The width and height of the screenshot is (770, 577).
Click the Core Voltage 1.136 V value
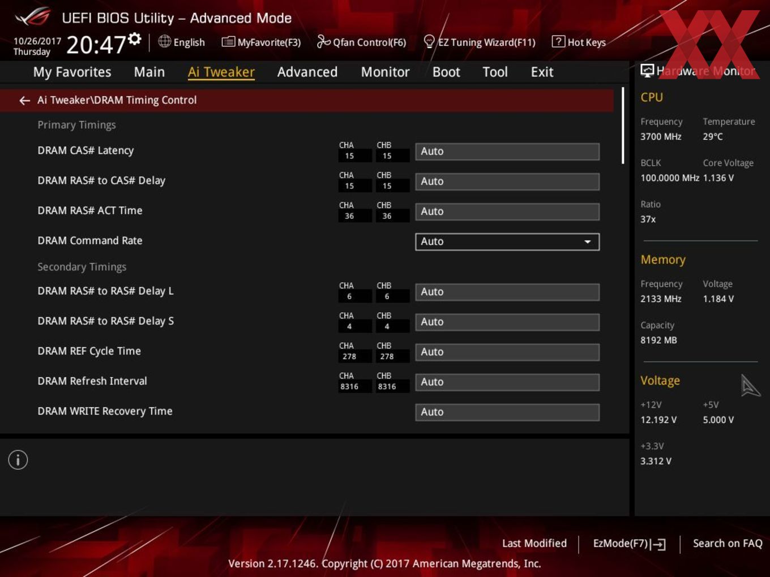tap(718, 178)
